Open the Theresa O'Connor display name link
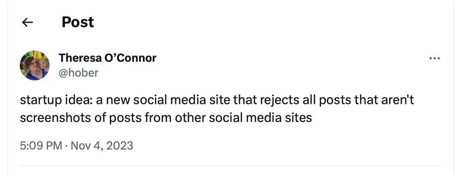The height and width of the screenshot is (174, 462). click(107, 57)
